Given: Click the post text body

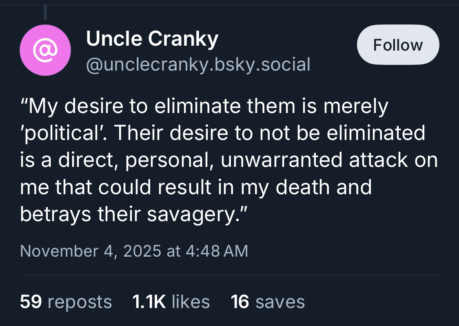Looking at the screenshot, I should (x=228, y=160).
